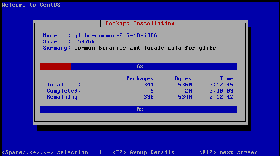
Task: Click the remaining packages value 336
Action: (148, 97)
